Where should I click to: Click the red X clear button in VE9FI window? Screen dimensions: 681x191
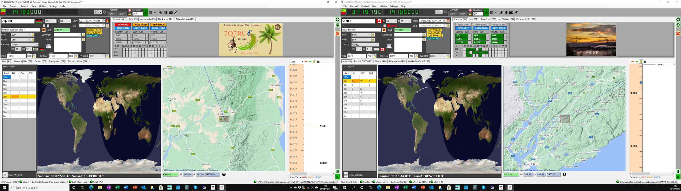point(678,34)
